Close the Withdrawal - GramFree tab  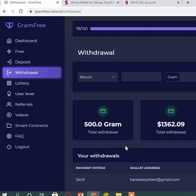[58, 3]
